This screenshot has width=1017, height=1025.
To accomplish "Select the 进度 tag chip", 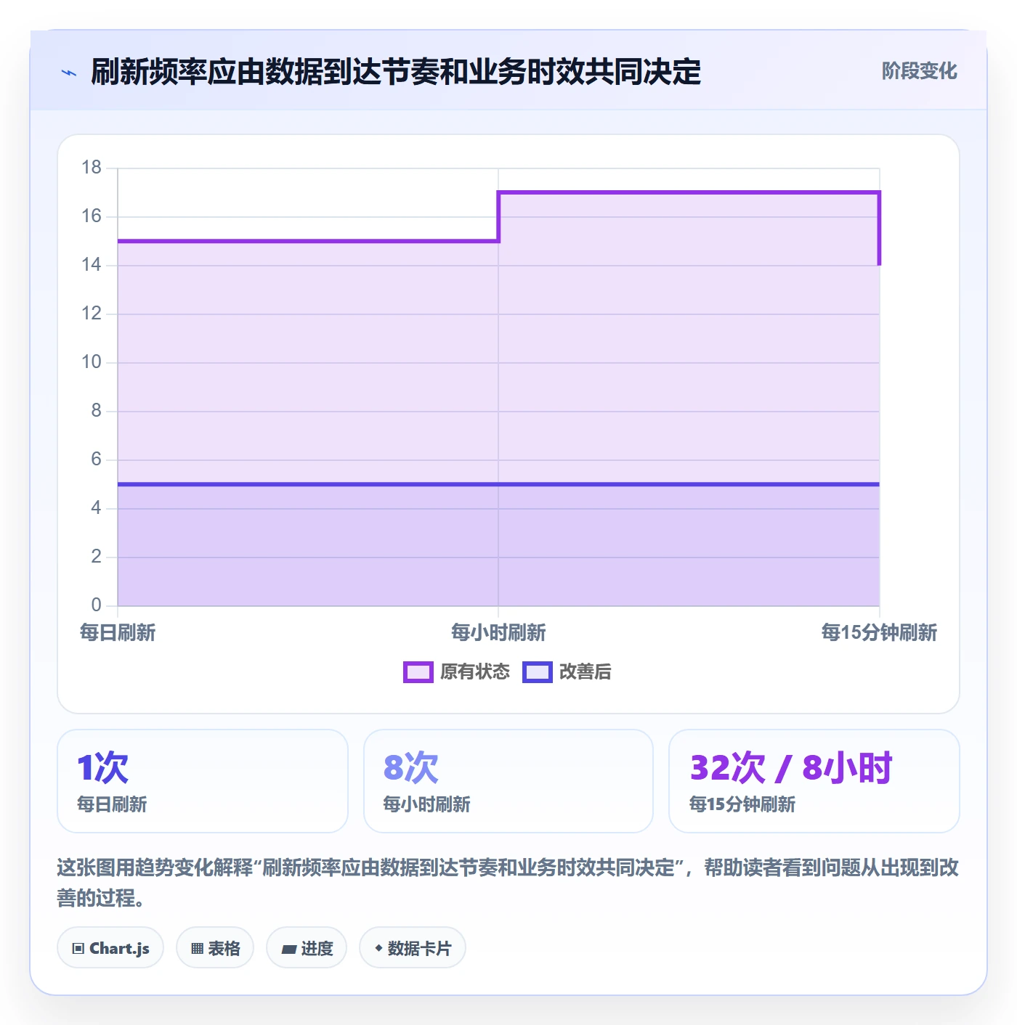I will point(307,948).
